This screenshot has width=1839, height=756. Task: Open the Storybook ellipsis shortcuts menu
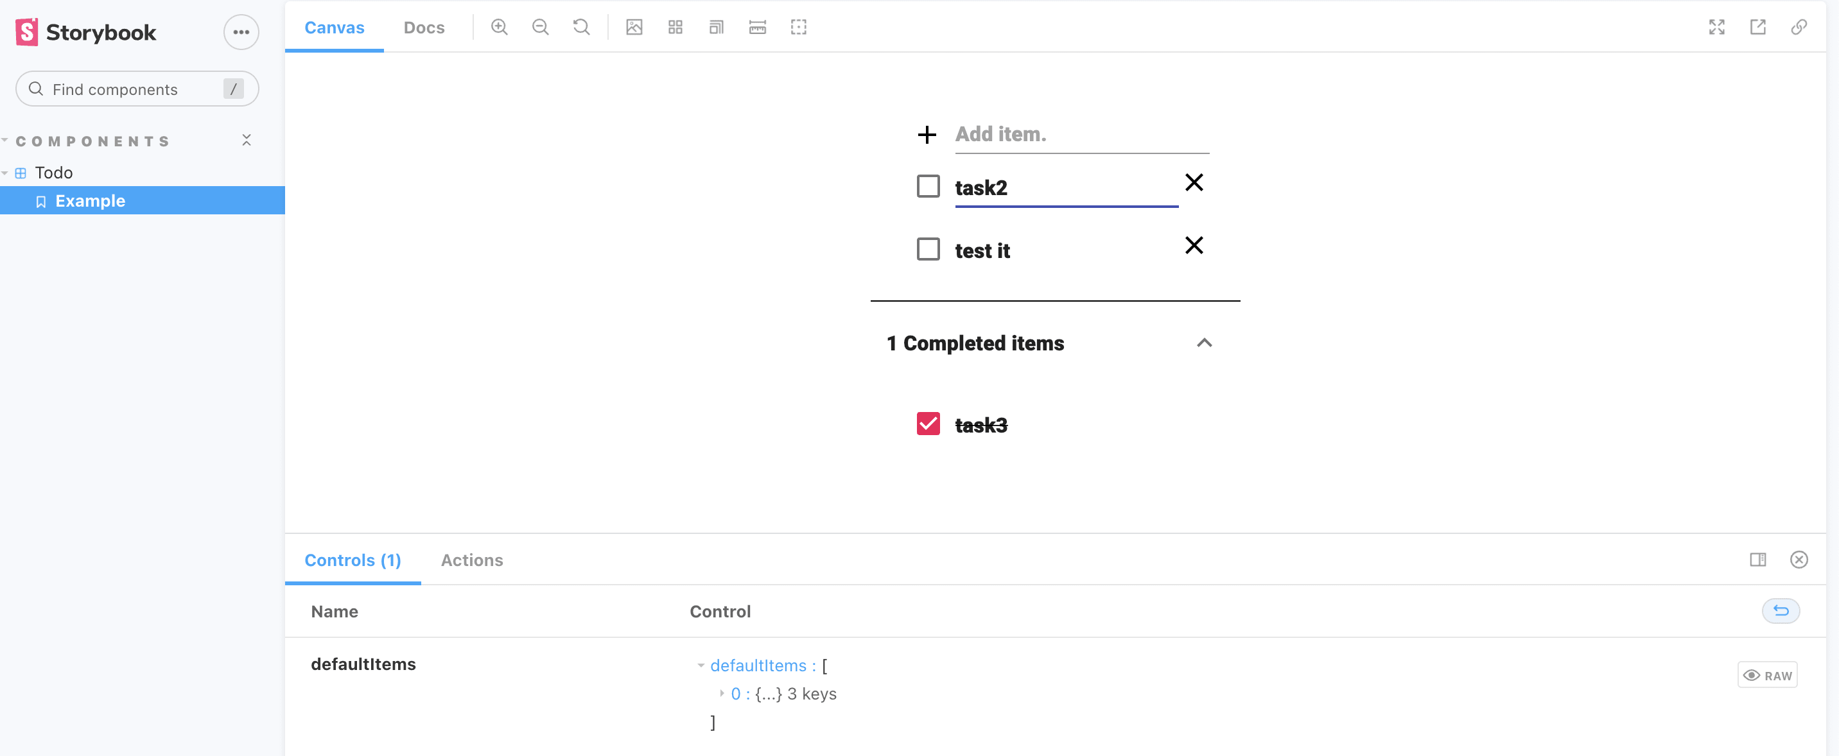pos(241,32)
